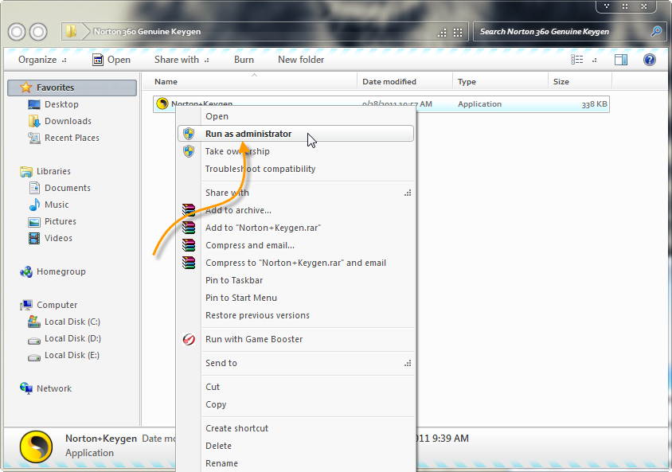
Task: Toggle the preview pane icon
Action: click(620, 60)
